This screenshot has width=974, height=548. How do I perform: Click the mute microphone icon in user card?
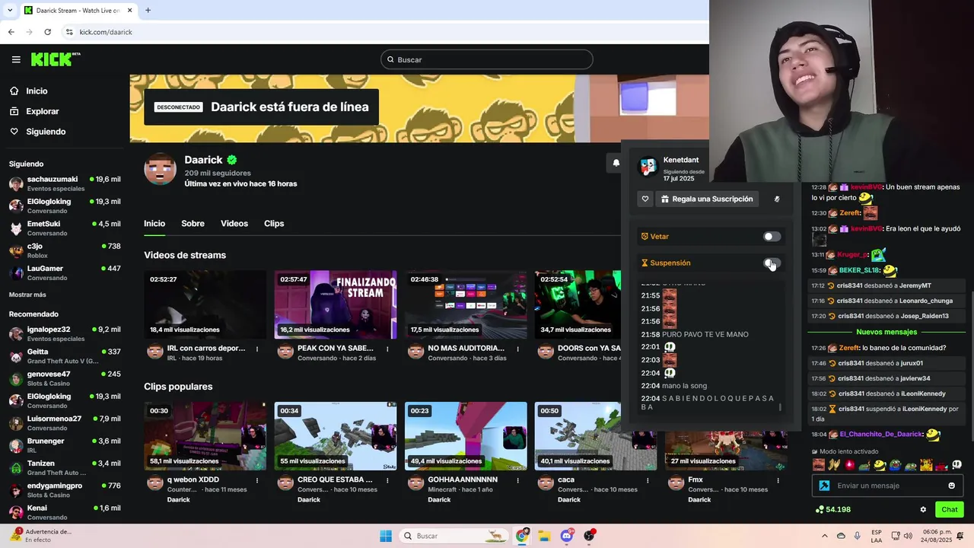[777, 199]
